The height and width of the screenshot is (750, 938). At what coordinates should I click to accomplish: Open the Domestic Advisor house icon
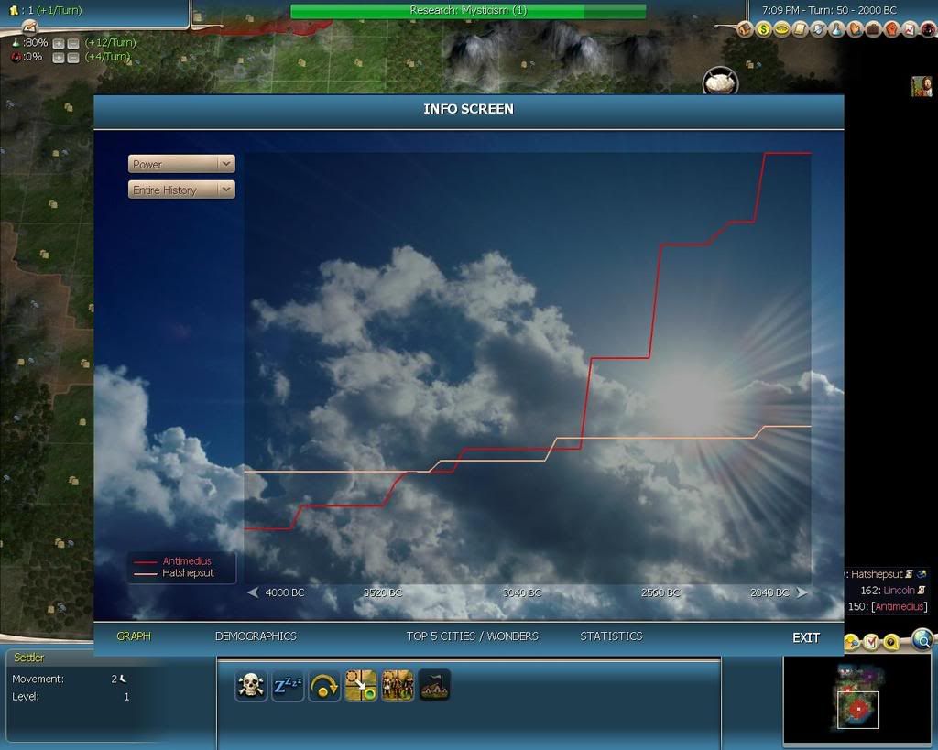point(746,29)
